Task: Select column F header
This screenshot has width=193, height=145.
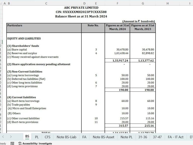Action: point(117,3)
